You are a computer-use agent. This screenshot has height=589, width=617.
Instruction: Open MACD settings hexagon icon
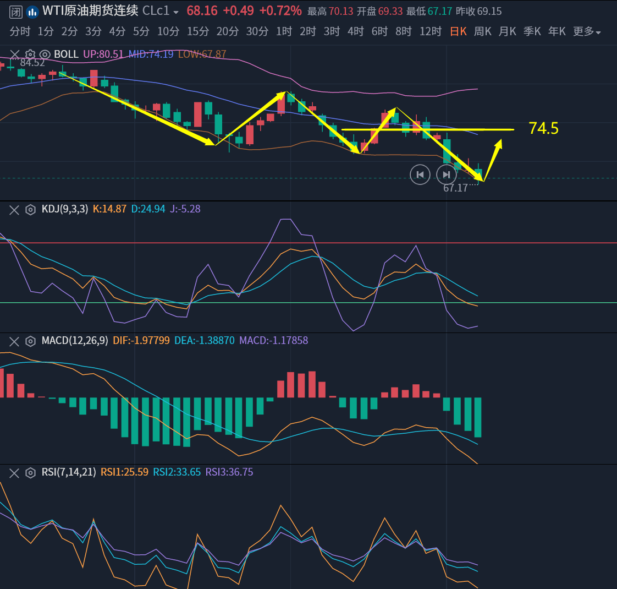point(30,341)
